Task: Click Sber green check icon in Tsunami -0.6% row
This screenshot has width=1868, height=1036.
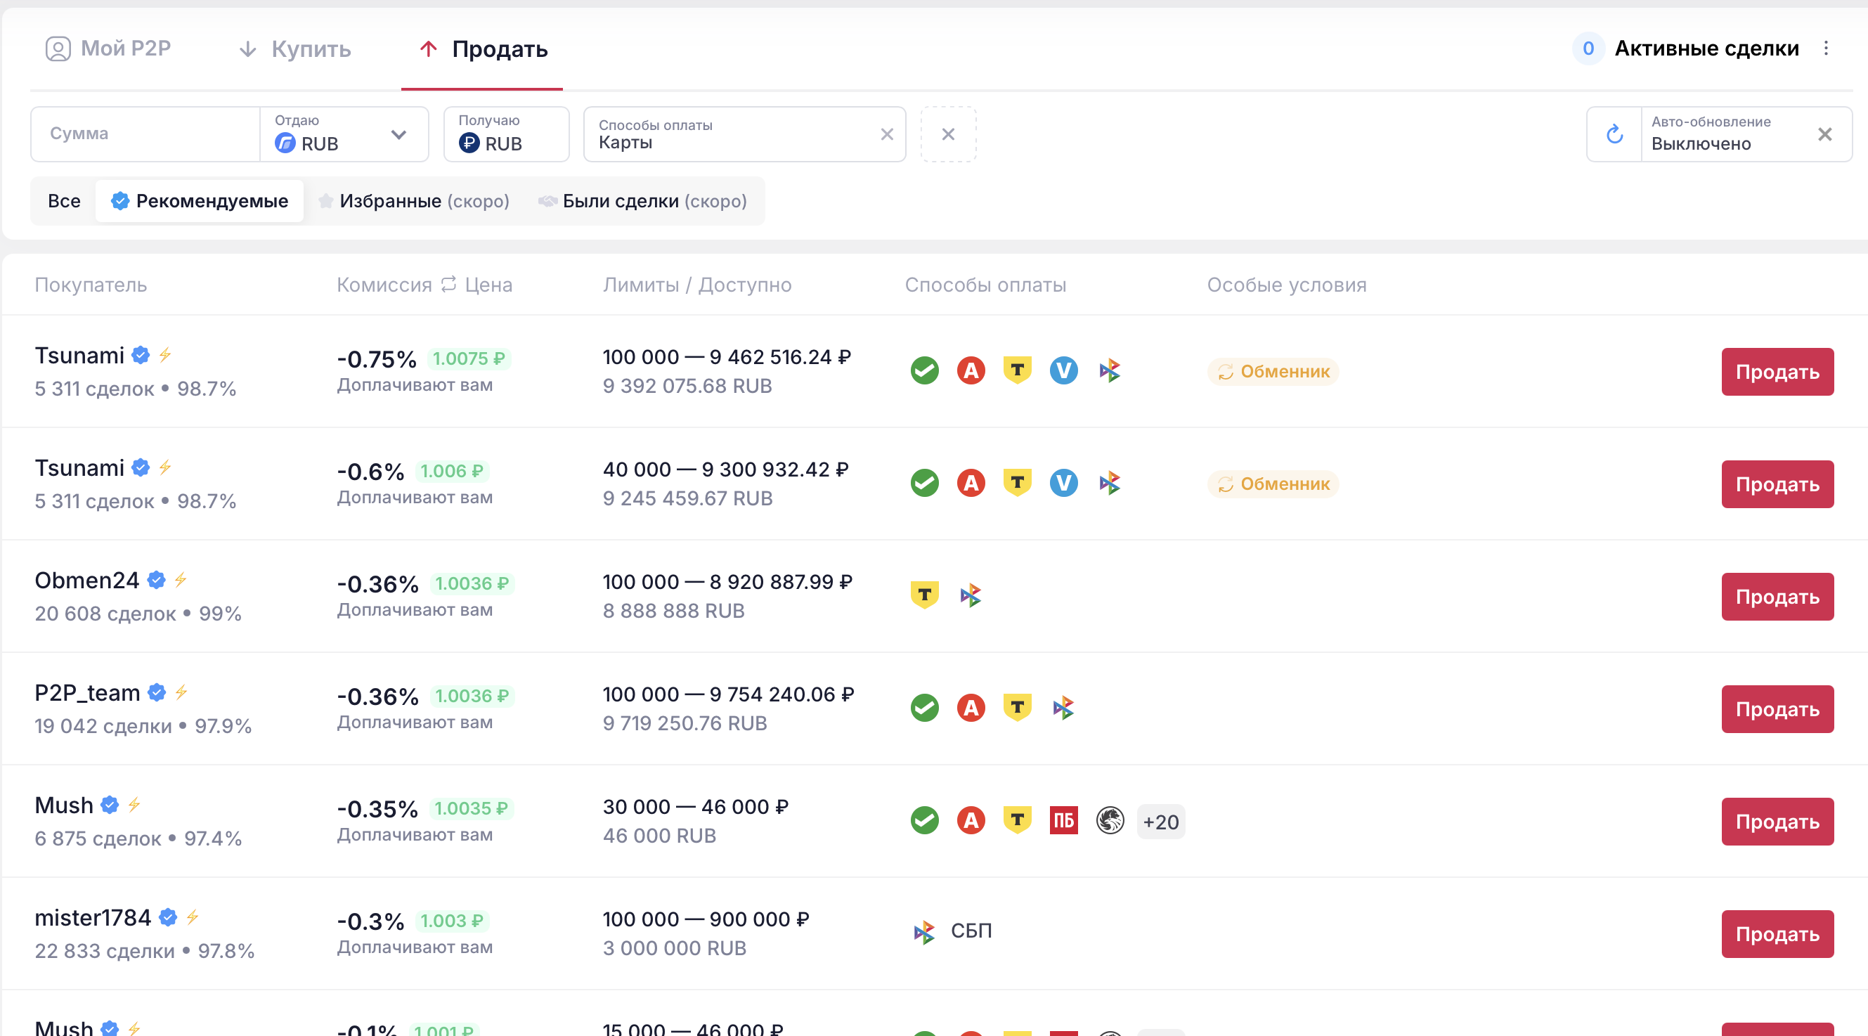Action: [x=925, y=483]
